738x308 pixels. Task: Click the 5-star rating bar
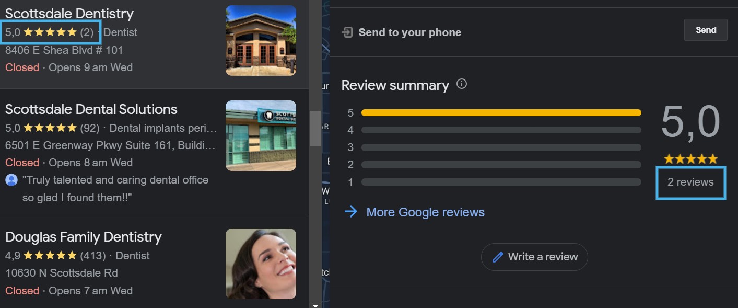click(x=501, y=112)
